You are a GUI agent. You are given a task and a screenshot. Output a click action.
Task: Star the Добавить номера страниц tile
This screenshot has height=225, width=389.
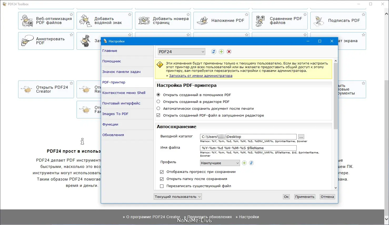[188, 14]
